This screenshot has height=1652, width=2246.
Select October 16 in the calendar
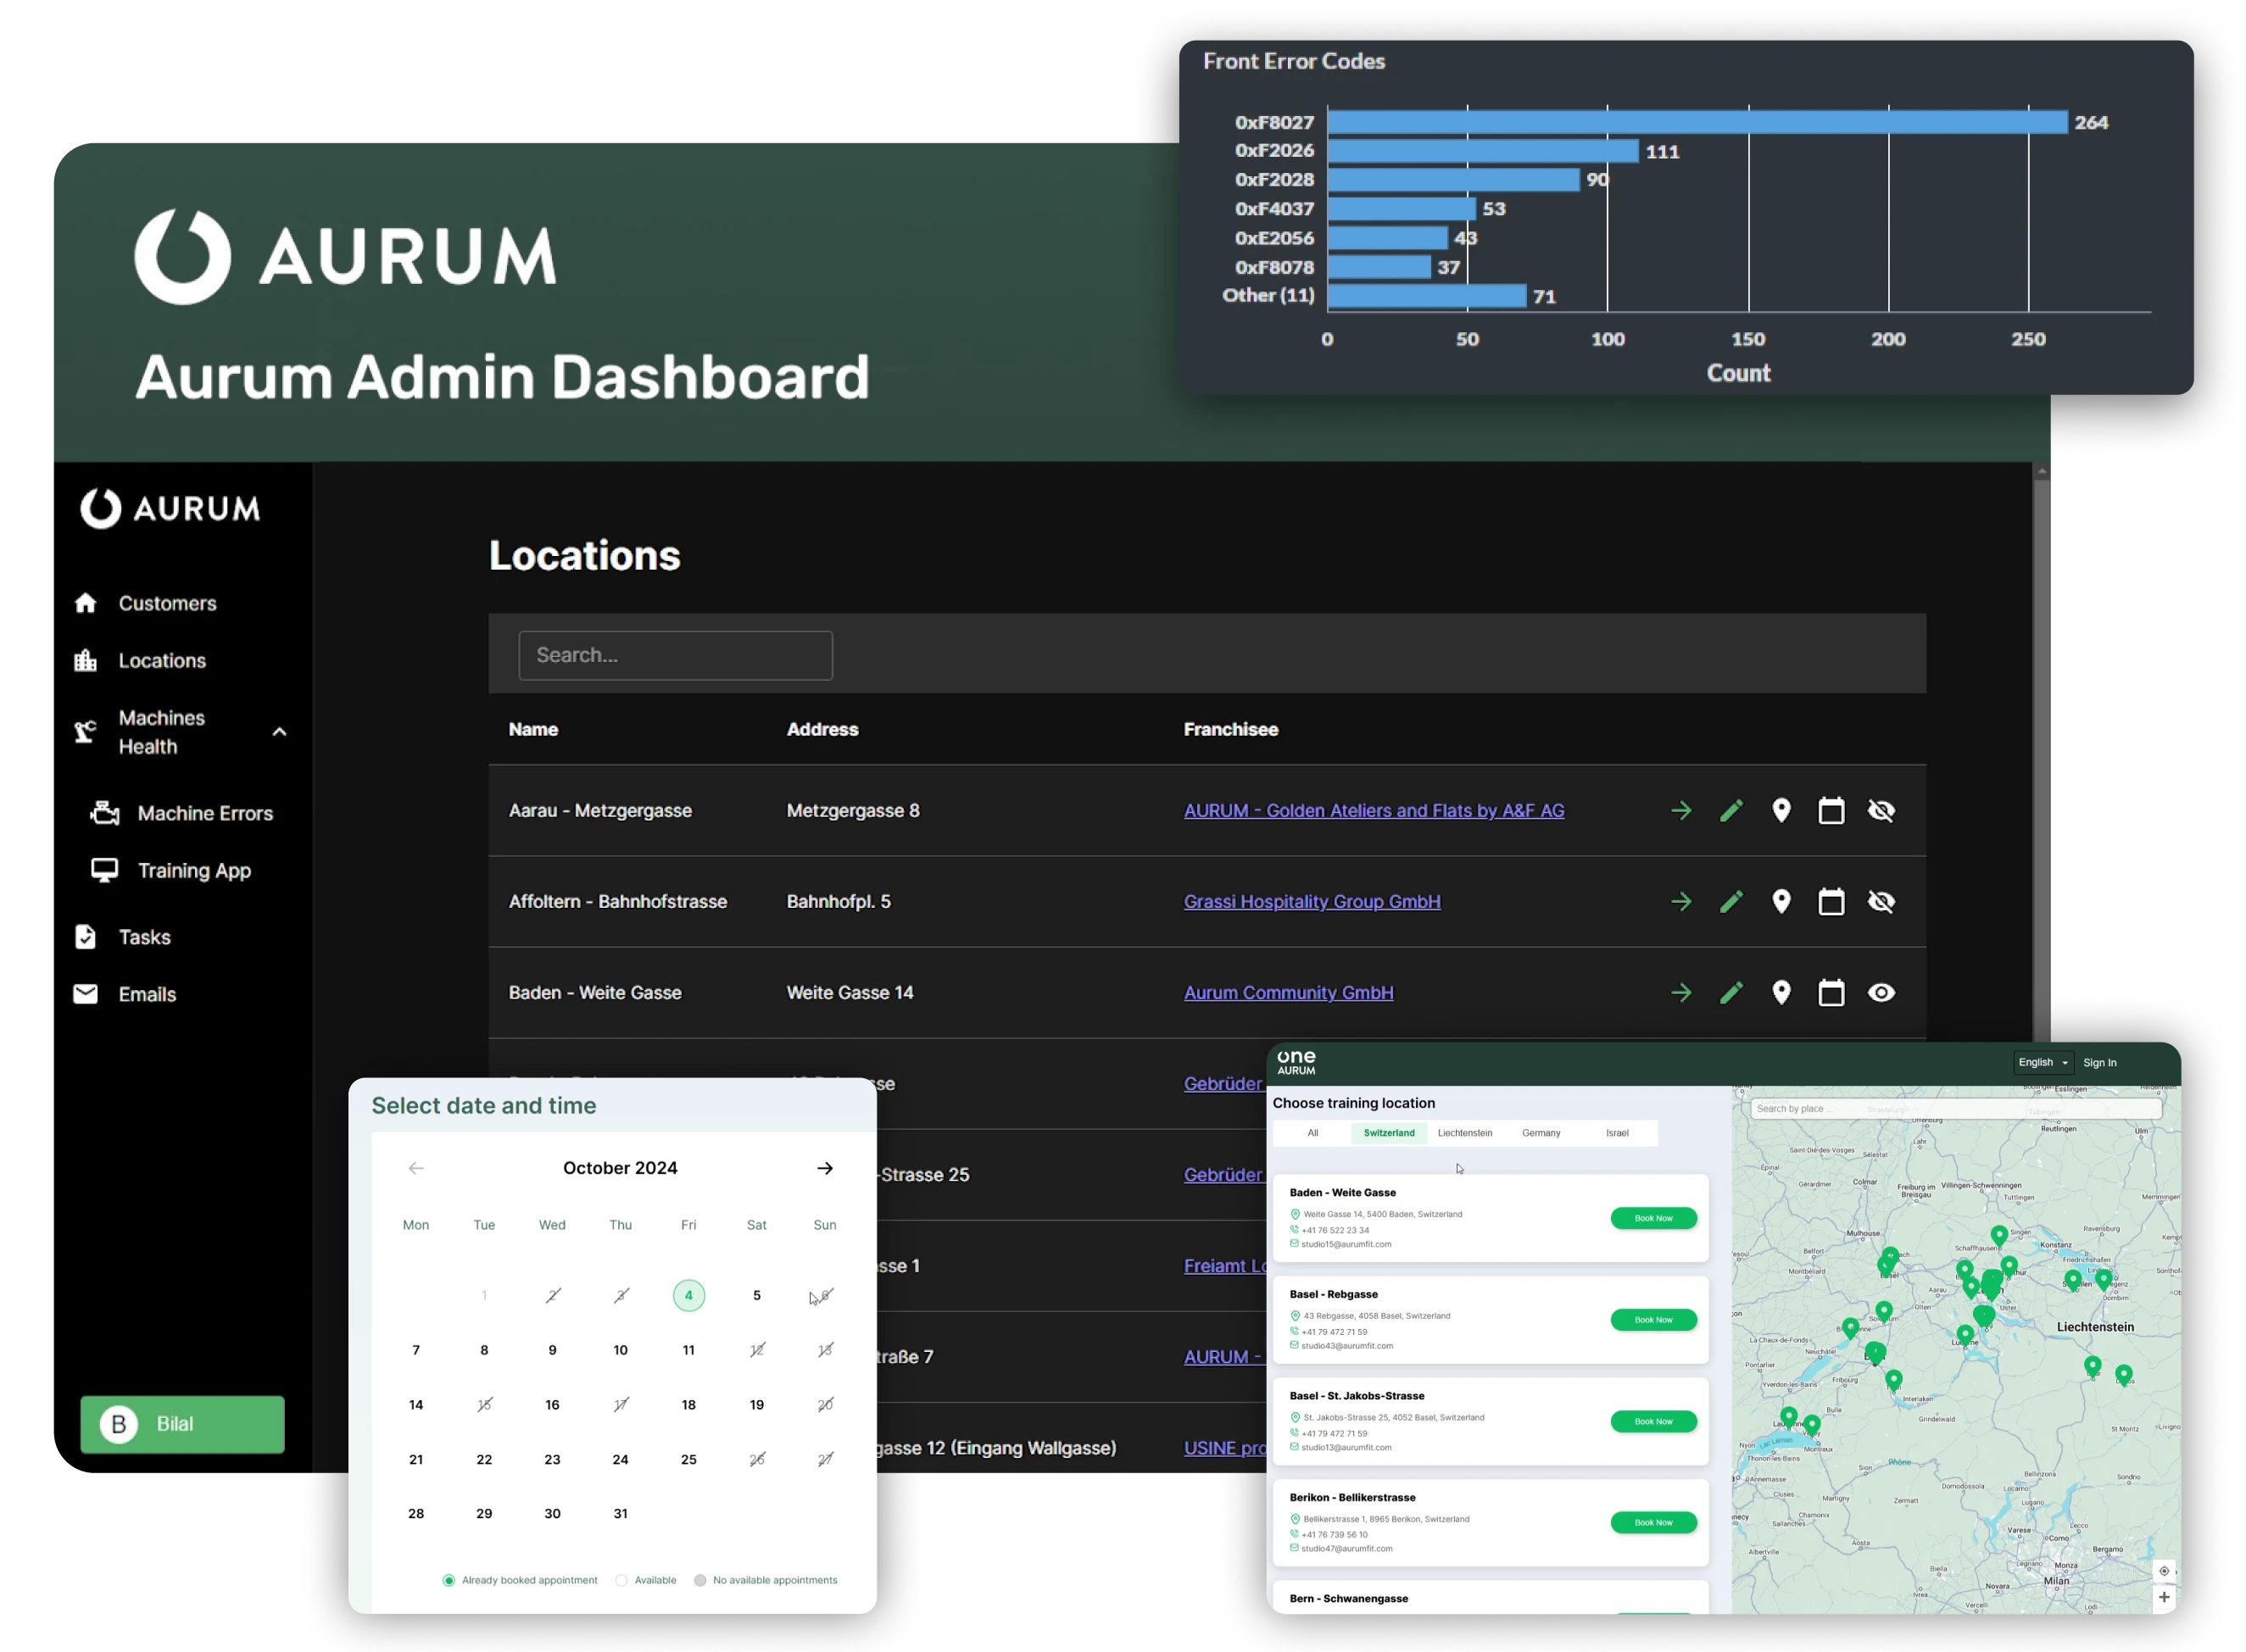click(x=552, y=1405)
